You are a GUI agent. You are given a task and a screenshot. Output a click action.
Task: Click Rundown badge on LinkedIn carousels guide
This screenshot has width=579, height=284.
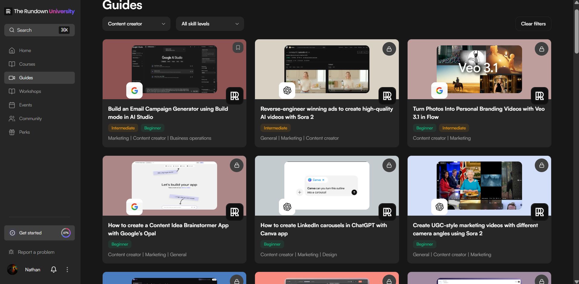[x=387, y=212]
